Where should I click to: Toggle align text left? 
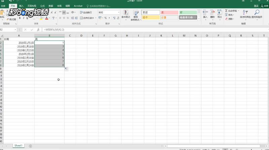pos(60,18)
